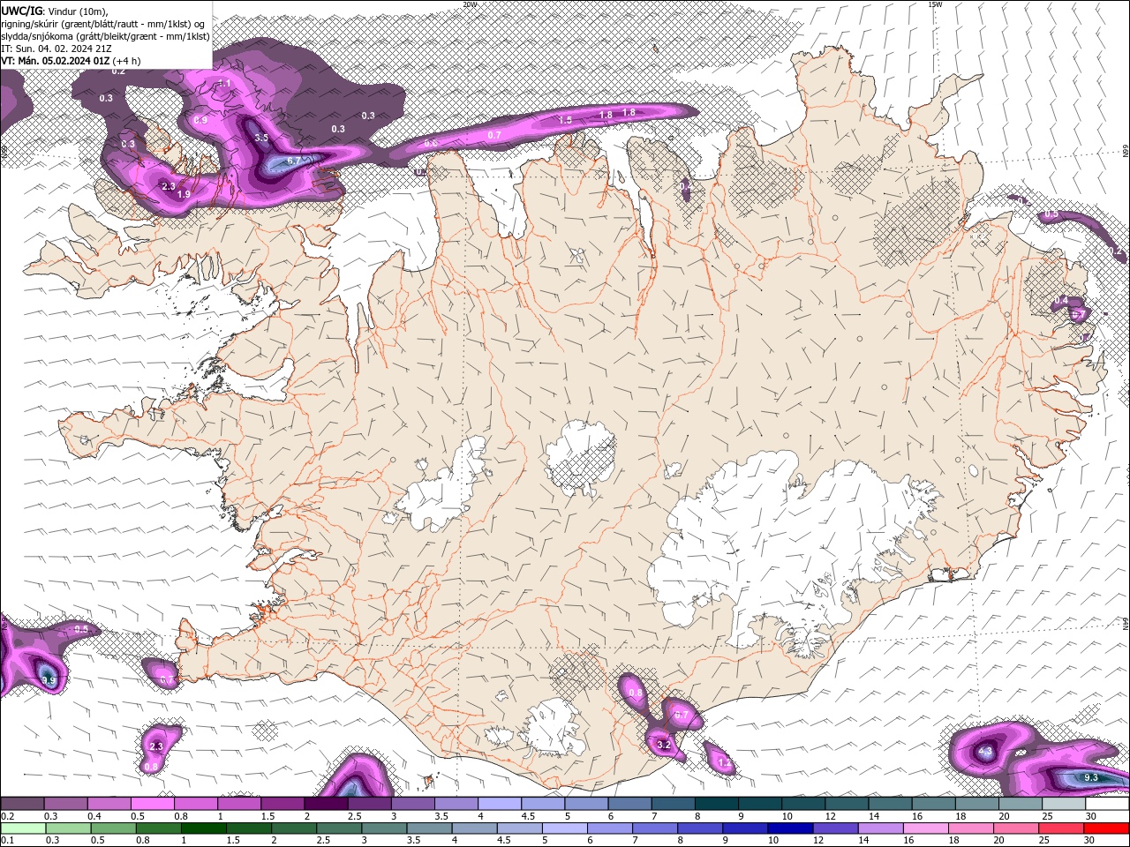Click the IT: Sun. 04. 02. 2024 21Z line

tap(55, 49)
